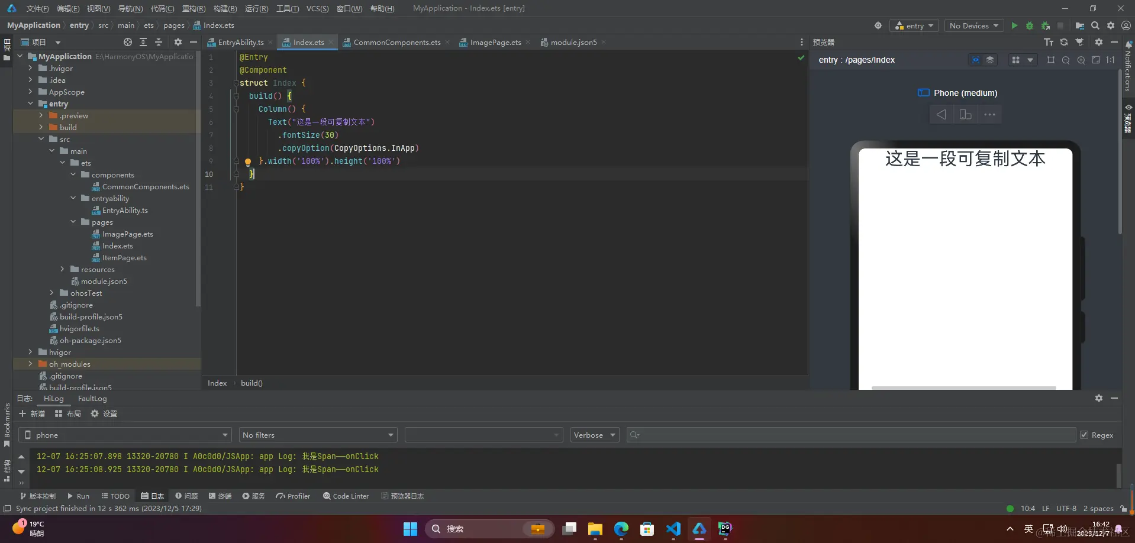Click 新增 button in log panel
This screenshot has width=1135, height=543.
32,413
